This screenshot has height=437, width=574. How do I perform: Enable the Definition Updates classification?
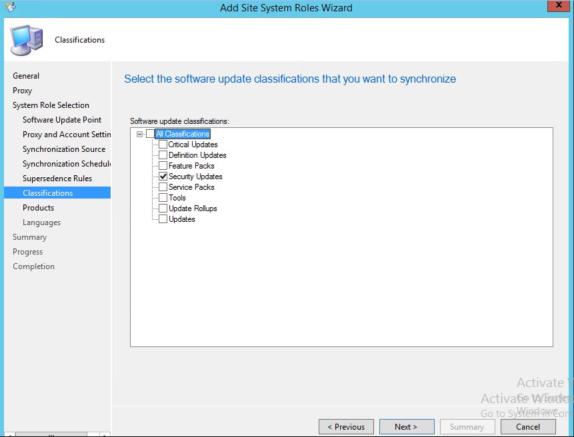pos(163,155)
